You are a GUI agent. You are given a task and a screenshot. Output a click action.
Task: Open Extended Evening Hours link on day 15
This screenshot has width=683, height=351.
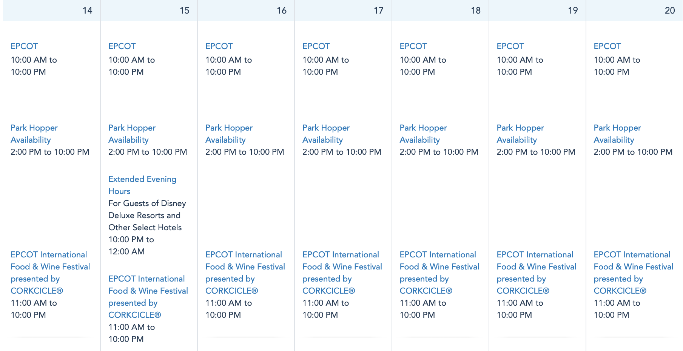coord(142,185)
